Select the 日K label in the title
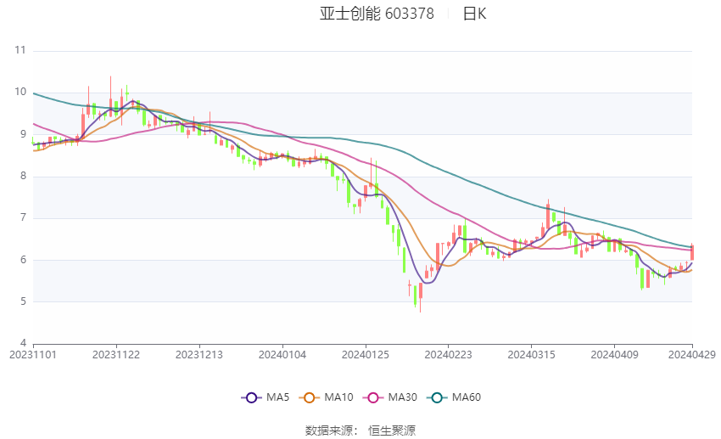721x439 pixels. coord(474,14)
